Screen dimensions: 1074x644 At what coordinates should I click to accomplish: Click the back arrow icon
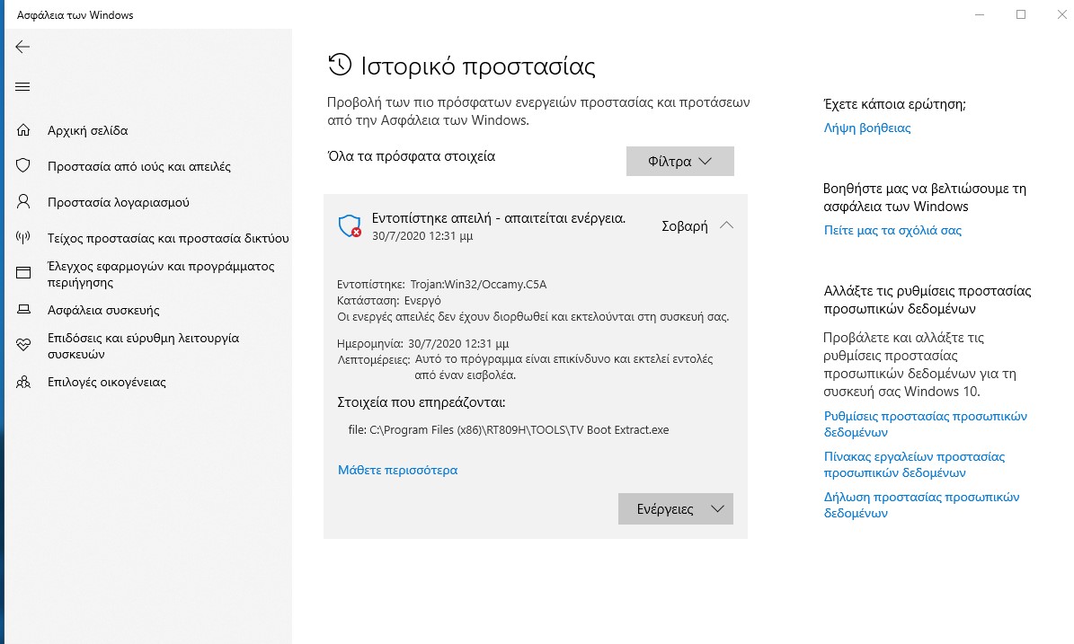pos(22,47)
